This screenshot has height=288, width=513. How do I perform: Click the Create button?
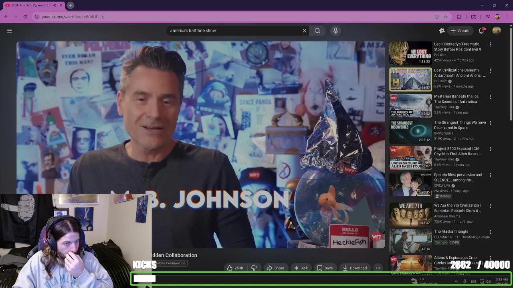460,30
